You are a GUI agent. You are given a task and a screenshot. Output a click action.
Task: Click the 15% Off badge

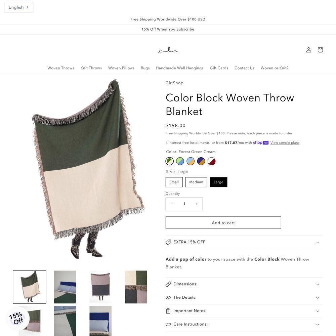point(16,318)
